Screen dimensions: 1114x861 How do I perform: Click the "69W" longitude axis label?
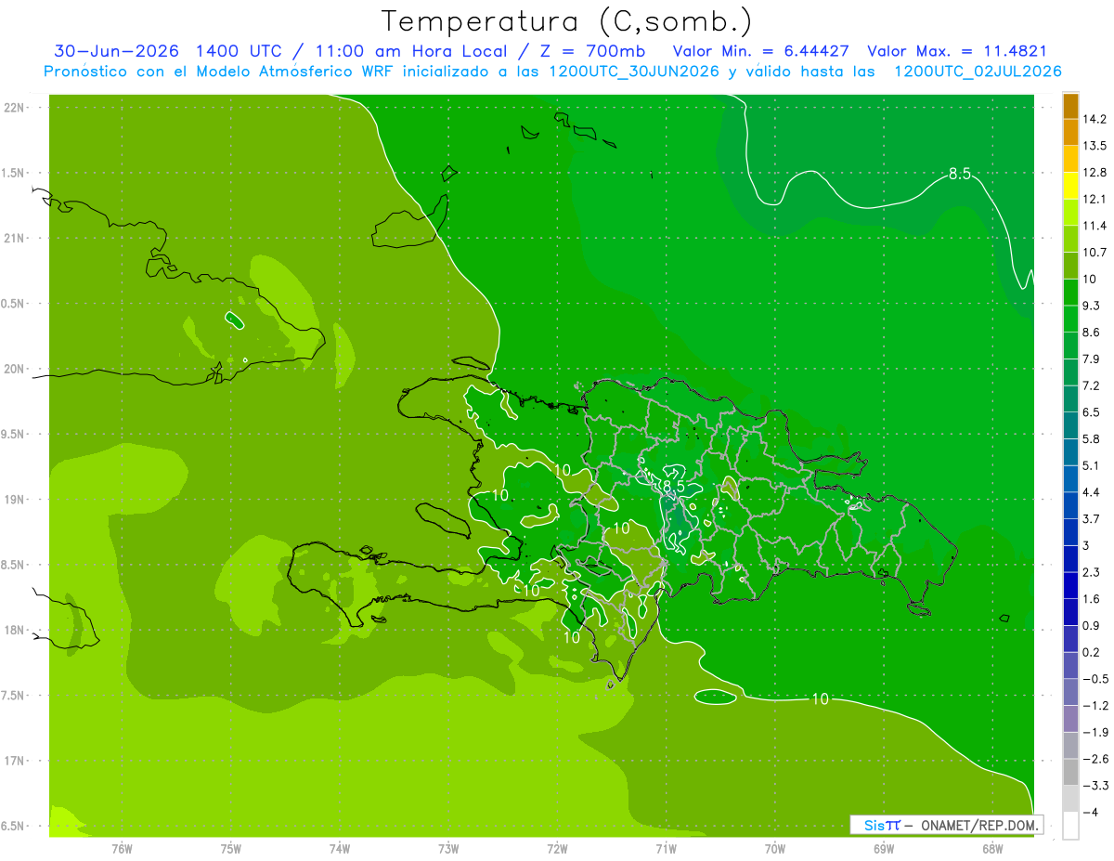tap(884, 848)
